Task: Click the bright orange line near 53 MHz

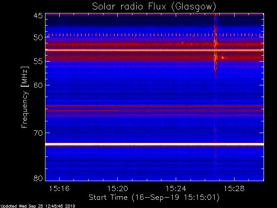Action: pyautogui.click(x=155, y=50)
